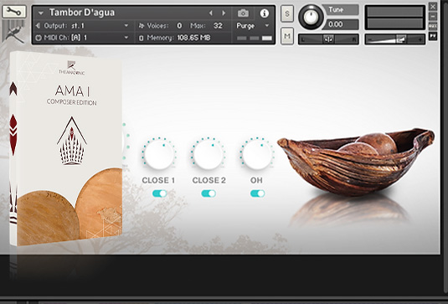Click the volume slider handle

point(401,39)
